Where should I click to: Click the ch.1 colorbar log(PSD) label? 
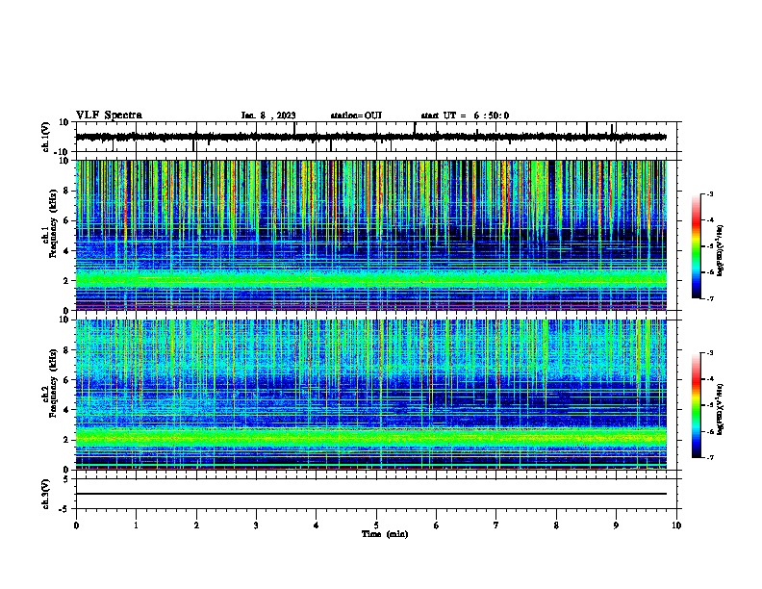click(720, 251)
